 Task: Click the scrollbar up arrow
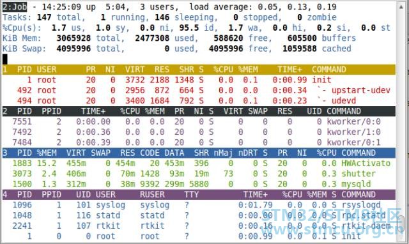tap(401, 7)
